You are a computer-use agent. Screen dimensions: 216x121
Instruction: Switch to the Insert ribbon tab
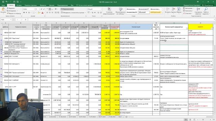click(x=19, y=5)
